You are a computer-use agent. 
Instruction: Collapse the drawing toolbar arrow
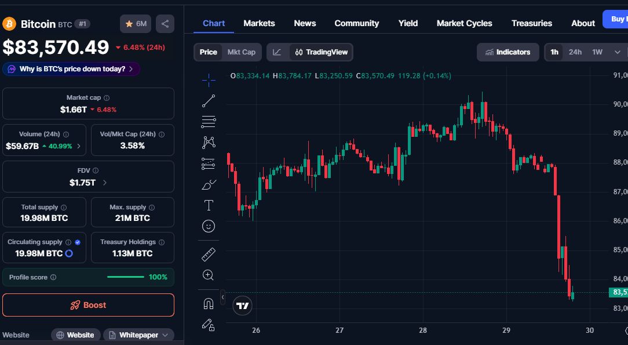tap(222, 297)
